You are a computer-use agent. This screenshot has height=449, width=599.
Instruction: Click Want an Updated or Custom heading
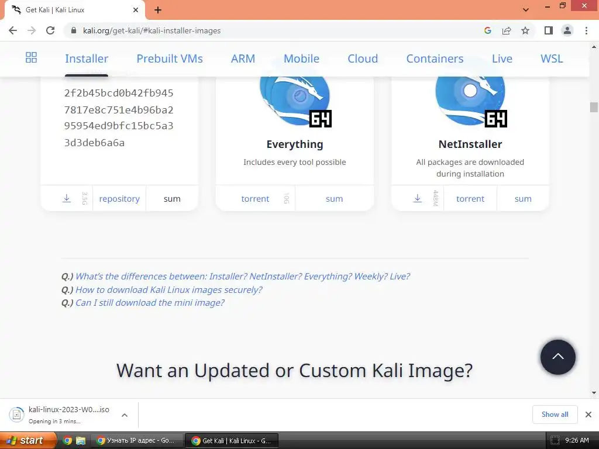(295, 370)
